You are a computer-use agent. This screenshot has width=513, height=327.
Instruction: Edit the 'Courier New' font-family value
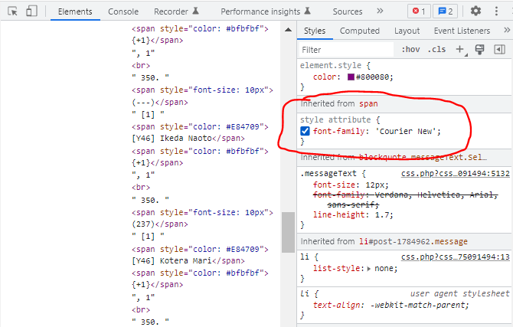405,131
